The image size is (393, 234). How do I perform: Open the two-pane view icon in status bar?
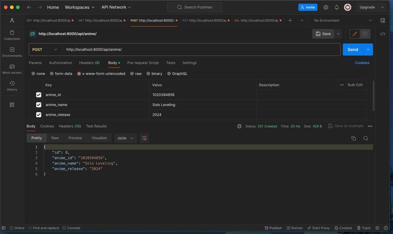(377, 228)
